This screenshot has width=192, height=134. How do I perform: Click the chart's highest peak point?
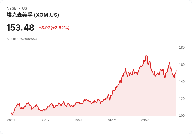point(146,55)
